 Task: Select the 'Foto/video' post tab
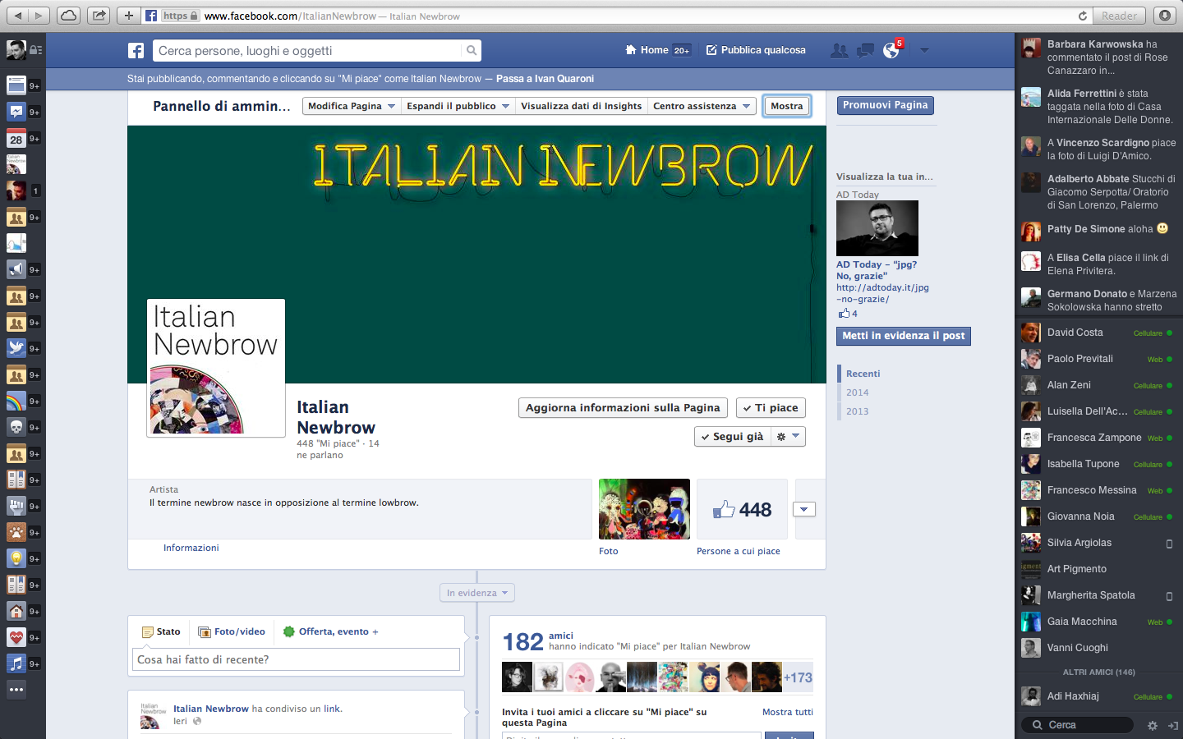[232, 631]
